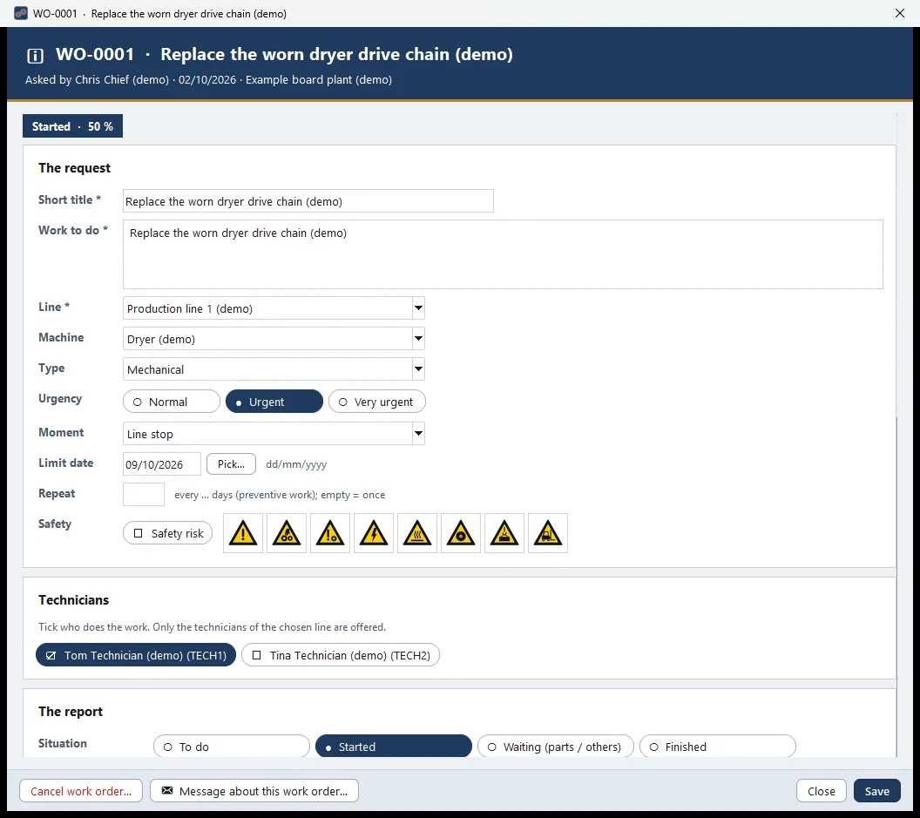Click the Close button
Viewport: 920px width, 818px height.
click(x=821, y=790)
